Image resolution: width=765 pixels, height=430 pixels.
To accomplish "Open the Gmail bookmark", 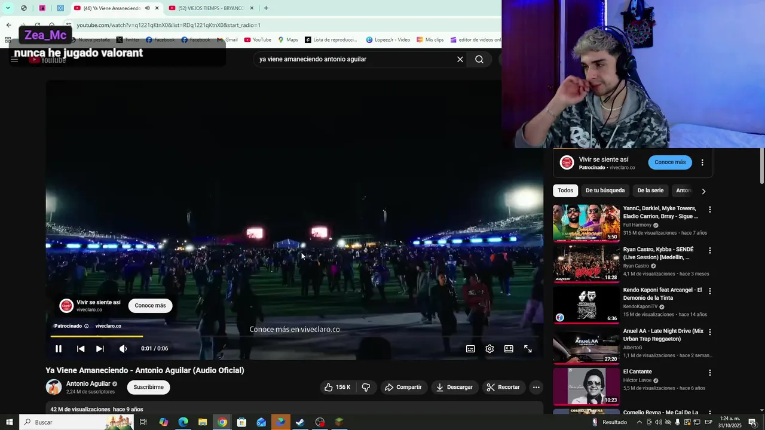I will (227, 40).
